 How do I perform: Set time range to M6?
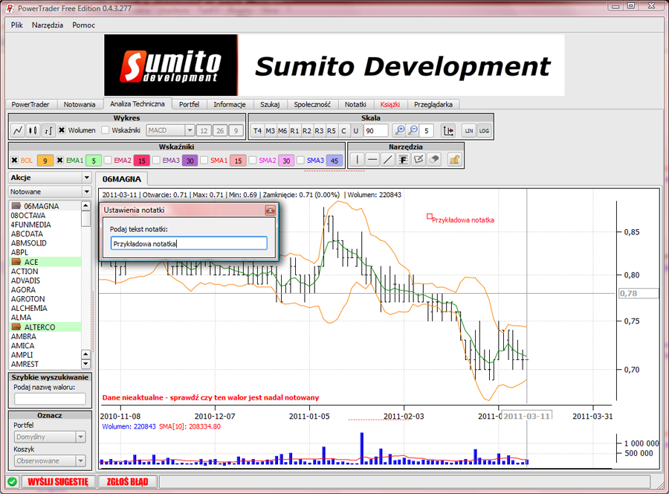click(282, 131)
